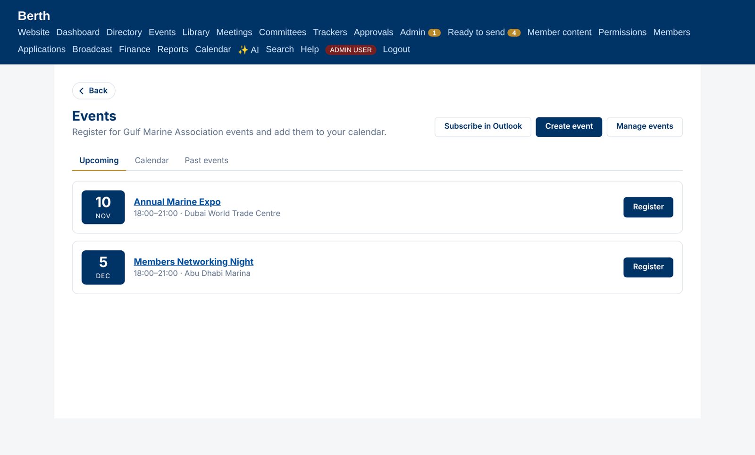Register for Annual Marine Expo
Viewport: 755px width, 455px height.
coord(648,207)
